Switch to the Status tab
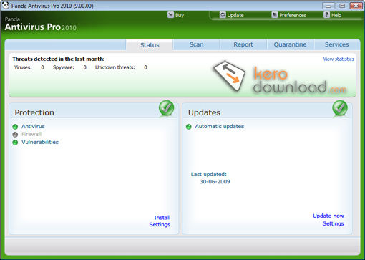This screenshot has height=260, width=365. pyautogui.click(x=150, y=44)
